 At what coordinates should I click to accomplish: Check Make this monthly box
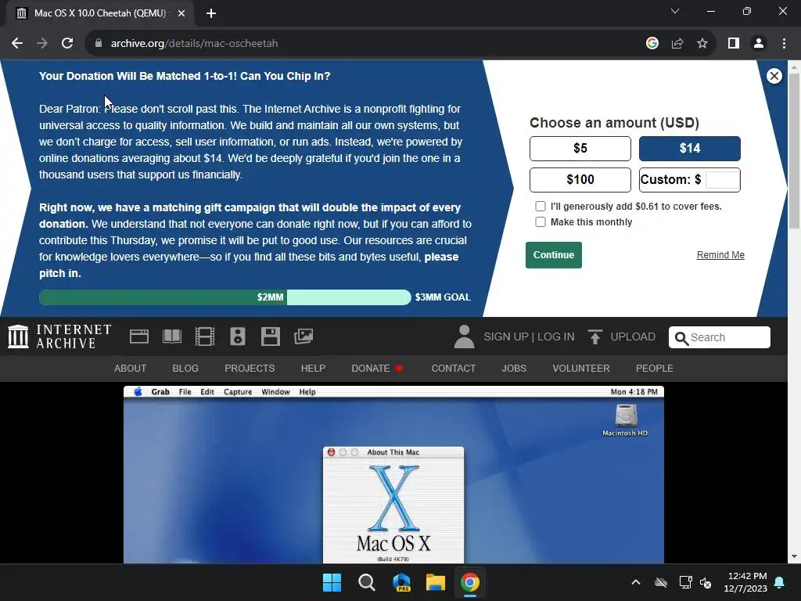pos(540,221)
